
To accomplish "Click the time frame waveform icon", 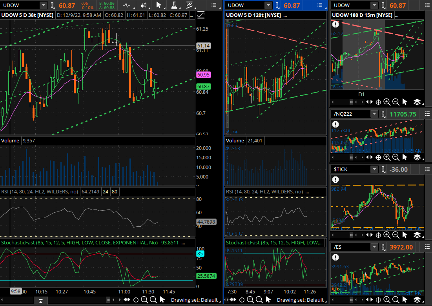I will [127, 5].
